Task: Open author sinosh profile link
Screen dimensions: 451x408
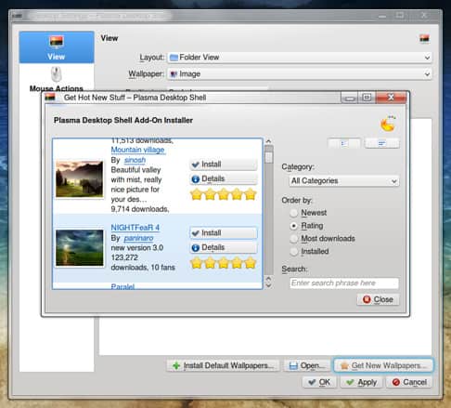Action: 135,160
